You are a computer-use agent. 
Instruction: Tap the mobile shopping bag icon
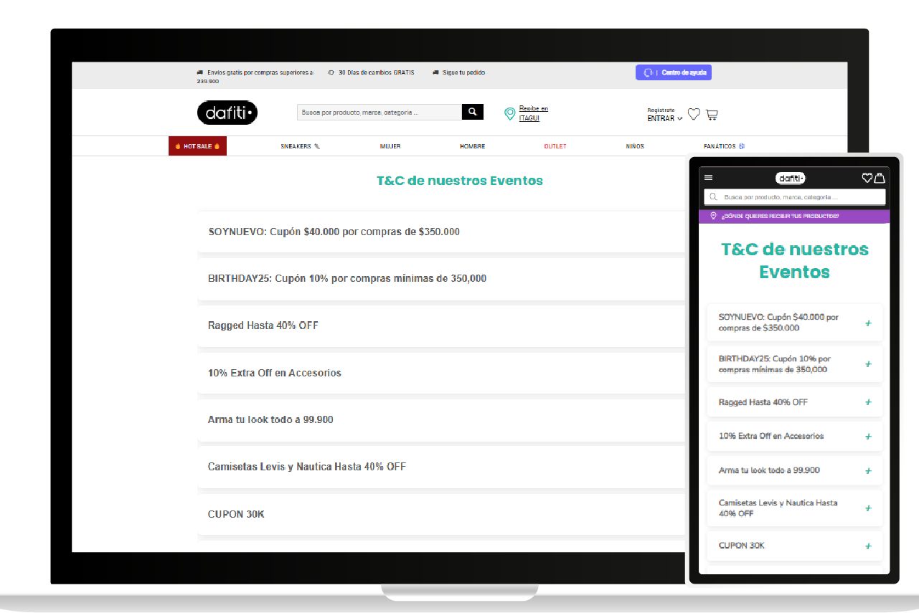pyautogui.click(x=879, y=178)
